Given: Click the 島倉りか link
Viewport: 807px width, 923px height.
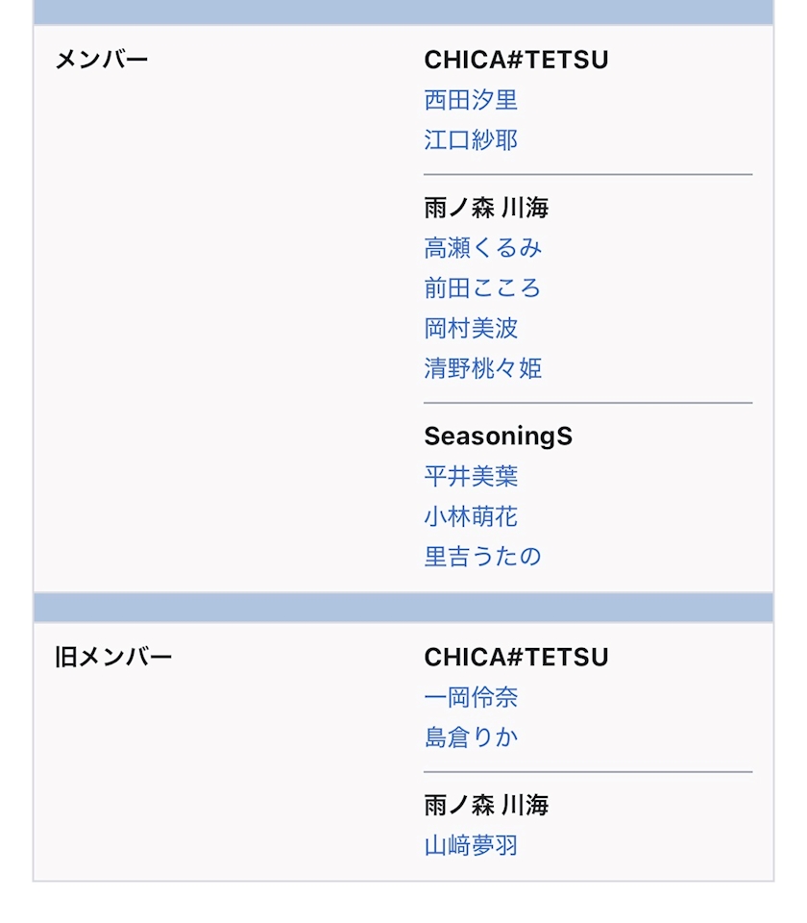Looking at the screenshot, I should [471, 737].
